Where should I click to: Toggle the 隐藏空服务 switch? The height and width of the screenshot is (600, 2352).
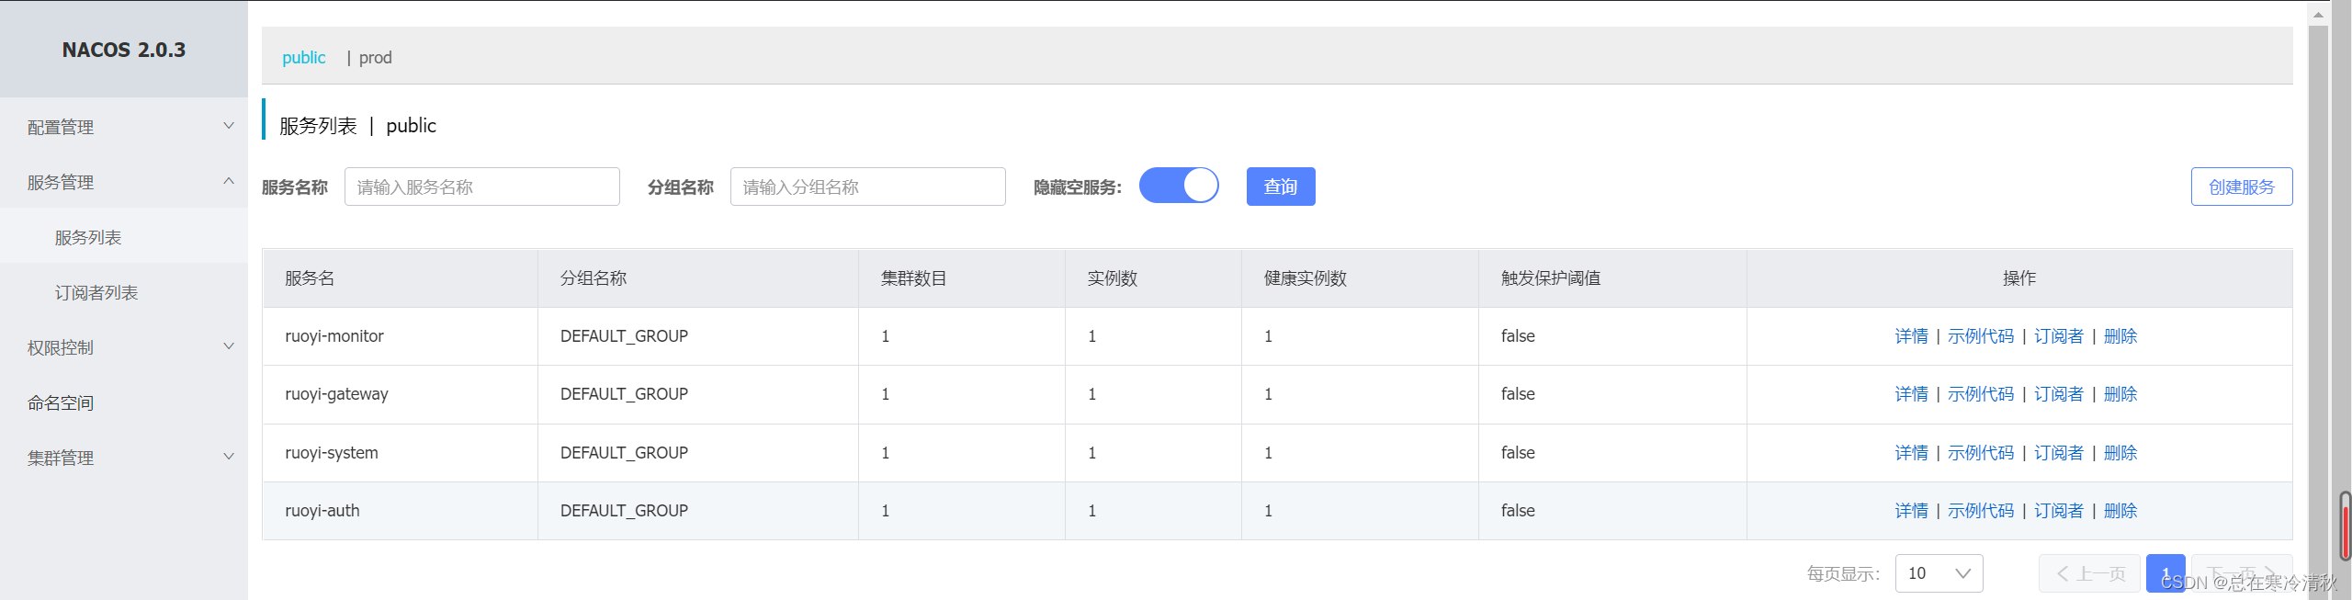tap(1179, 186)
